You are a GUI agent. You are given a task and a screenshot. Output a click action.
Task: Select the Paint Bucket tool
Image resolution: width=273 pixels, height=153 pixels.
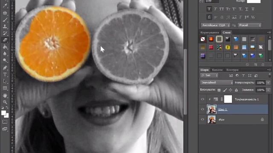(x=5, y=47)
